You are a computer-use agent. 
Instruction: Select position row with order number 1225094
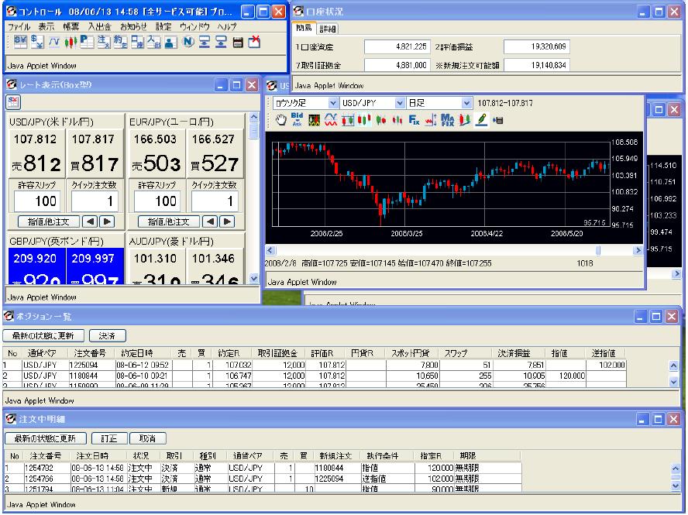[x=314, y=365]
